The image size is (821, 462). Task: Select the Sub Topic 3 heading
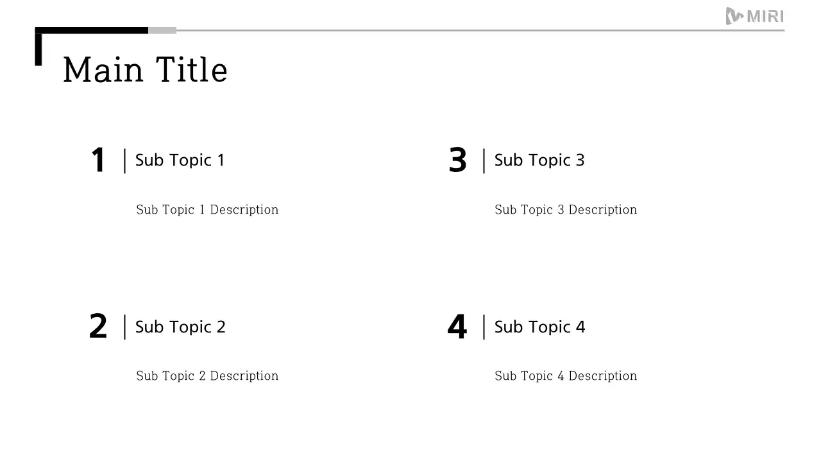pyautogui.click(x=539, y=160)
